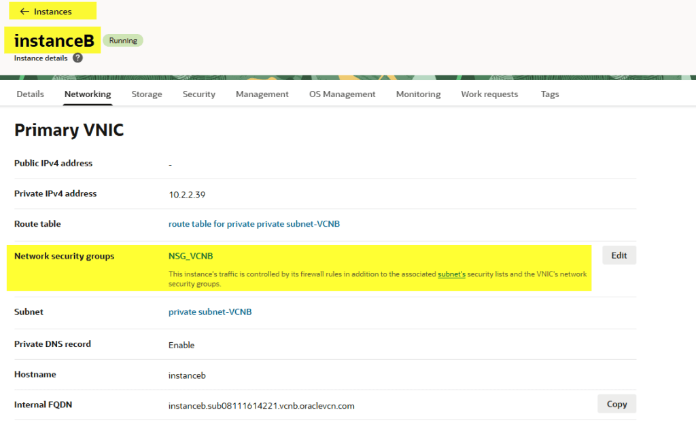This screenshot has width=696, height=427.
Task: Click the Internal FQDN value text
Action: point(261,406)
